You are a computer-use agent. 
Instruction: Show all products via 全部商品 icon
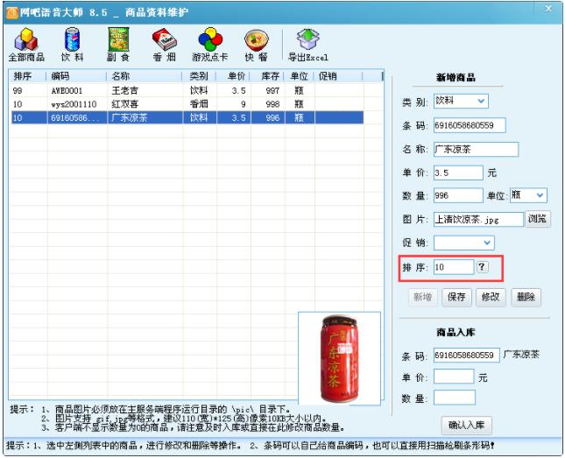point(26,45)
